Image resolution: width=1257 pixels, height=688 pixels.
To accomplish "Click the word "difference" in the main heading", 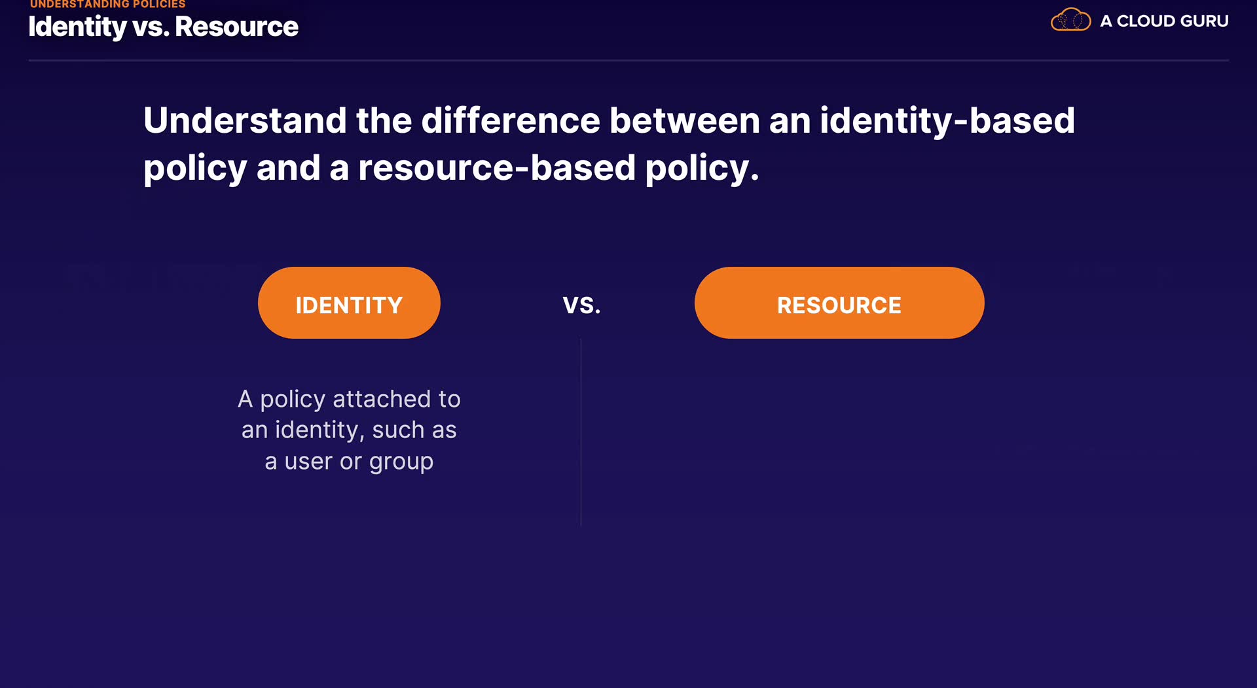I will pos(511,120).
